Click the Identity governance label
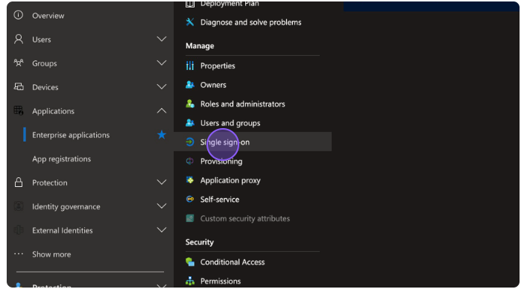Viewport: 527px width, 292px height. pyautogui.click(x=66, y=206)
